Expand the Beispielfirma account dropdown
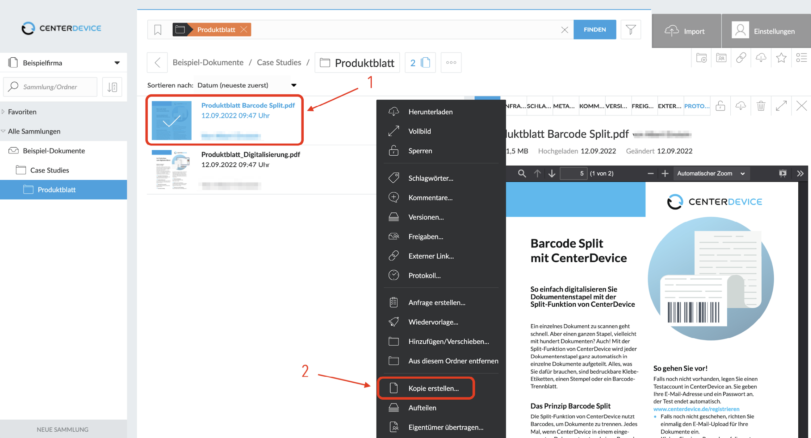The height and width of the screenshot is (438, 811). coord(63,63)
